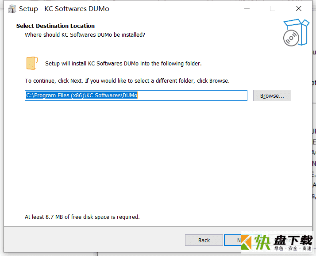
Task: Click 'Where should KC Softwares DUMo be installed?' text
Action: click(85, 35)
